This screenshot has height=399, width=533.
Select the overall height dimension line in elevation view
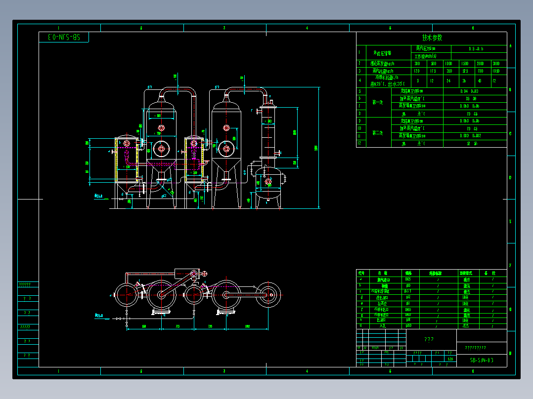click(319, 148)
